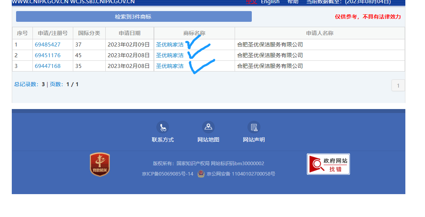
Task: Click applicant name in row 69447168
Action: (x=270, y=66)
